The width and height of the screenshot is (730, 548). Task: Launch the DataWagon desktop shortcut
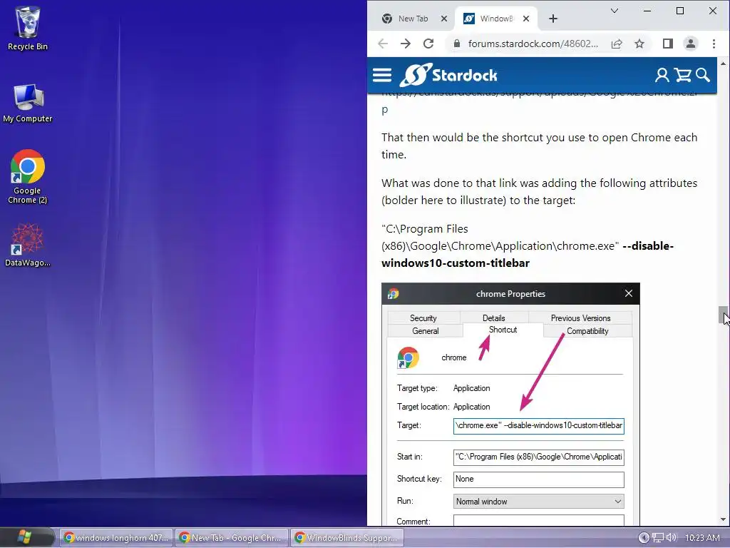28,245
